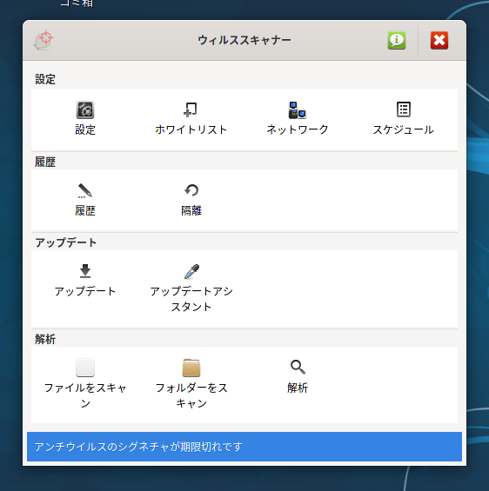Screen dimensions: 489x491
Task: Open the スケジュール list icon
Action: (x=404, y=109)
